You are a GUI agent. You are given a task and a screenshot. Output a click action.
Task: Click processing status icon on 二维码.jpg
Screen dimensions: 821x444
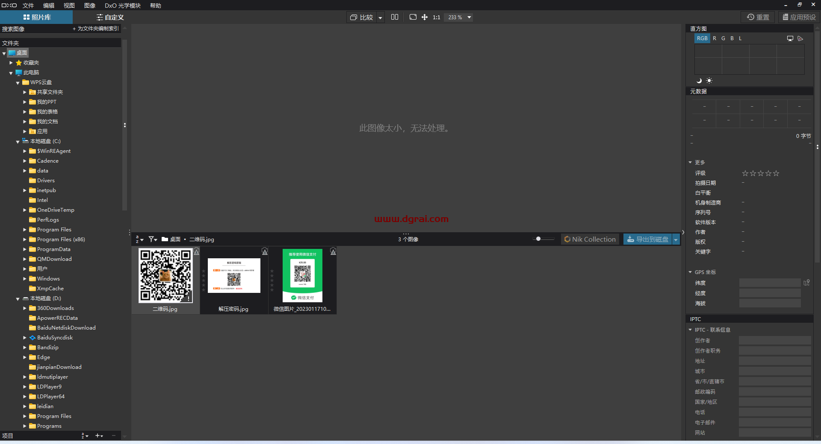pyautogui.click(x=196, y=251)
